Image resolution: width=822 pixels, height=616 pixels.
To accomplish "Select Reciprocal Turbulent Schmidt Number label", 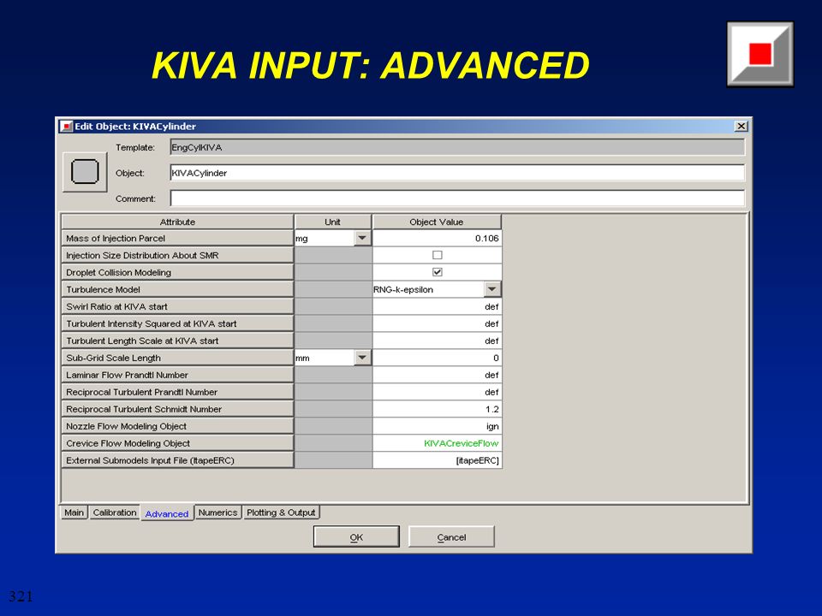I will (177, 409).
